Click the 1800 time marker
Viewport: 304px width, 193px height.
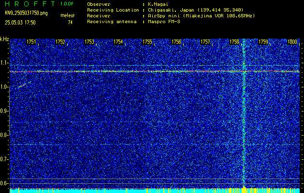pos(292,41)
